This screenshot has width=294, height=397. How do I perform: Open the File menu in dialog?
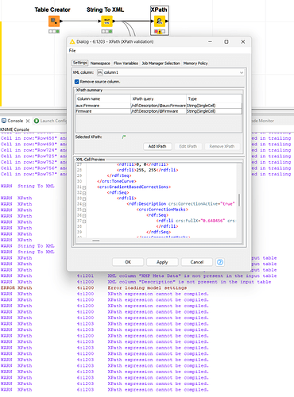(x=72, y=51)
